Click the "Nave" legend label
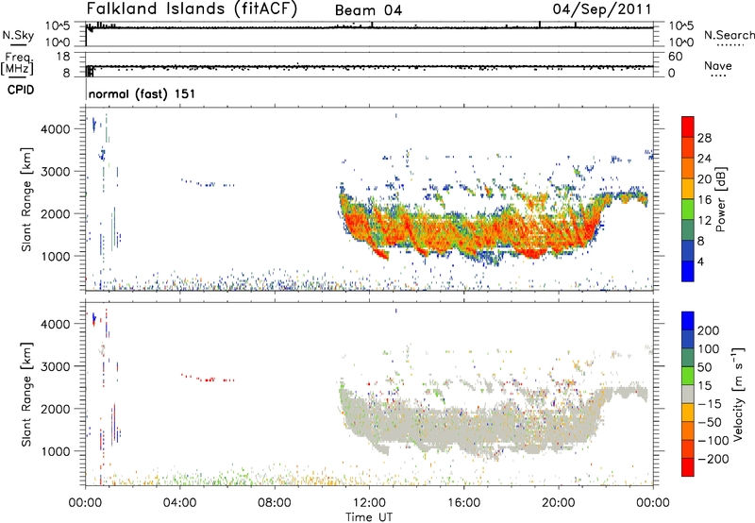This screenshot has width=755, height=523. pos(717,65)
